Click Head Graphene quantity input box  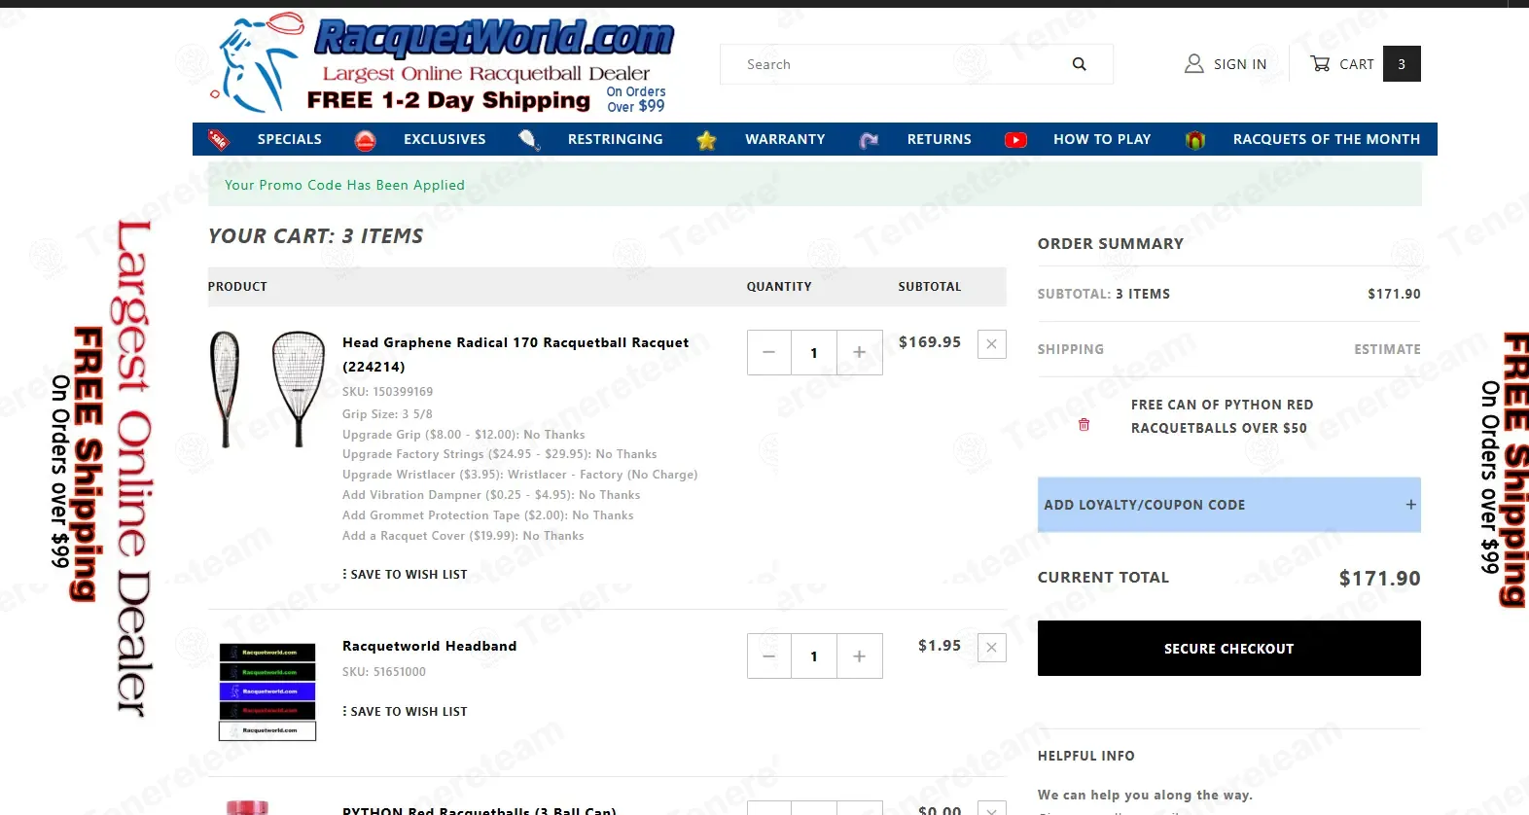tap(814, 352)
